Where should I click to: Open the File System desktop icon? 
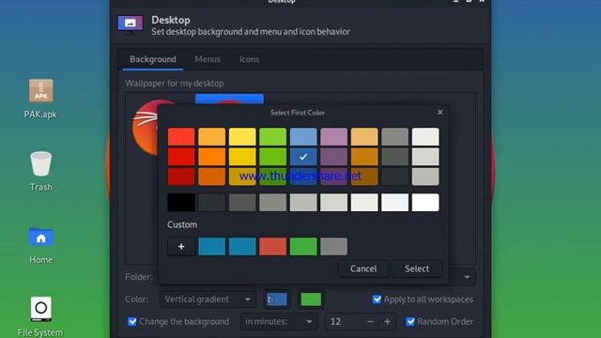click(x=40, y=316)
